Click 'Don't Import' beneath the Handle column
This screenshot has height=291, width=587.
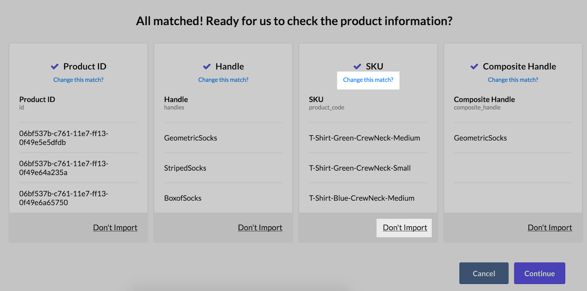[260, 227]
